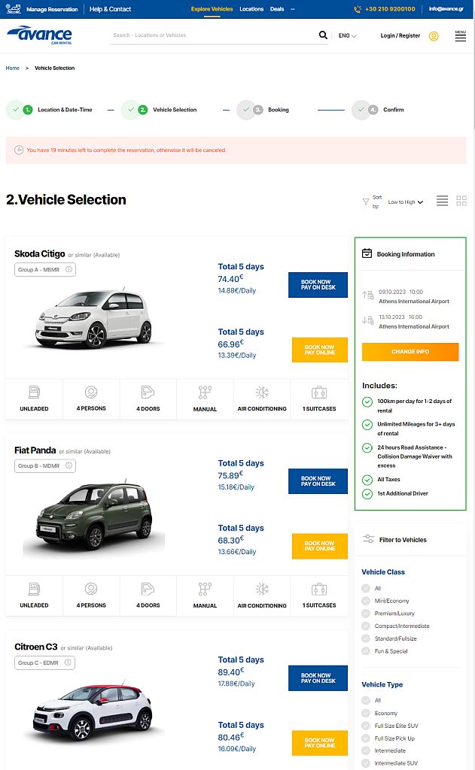
Task: Click the search magnifier icon in the search bar
Action: coord(323,35)
